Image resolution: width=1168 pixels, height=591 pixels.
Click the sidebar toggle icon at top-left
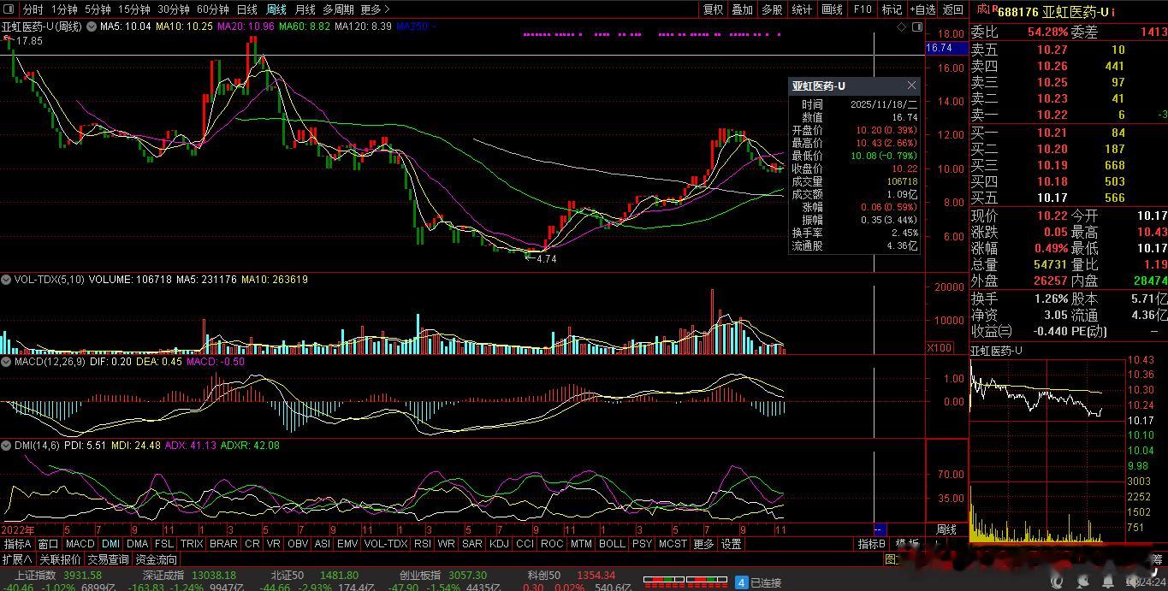point(9,9)
